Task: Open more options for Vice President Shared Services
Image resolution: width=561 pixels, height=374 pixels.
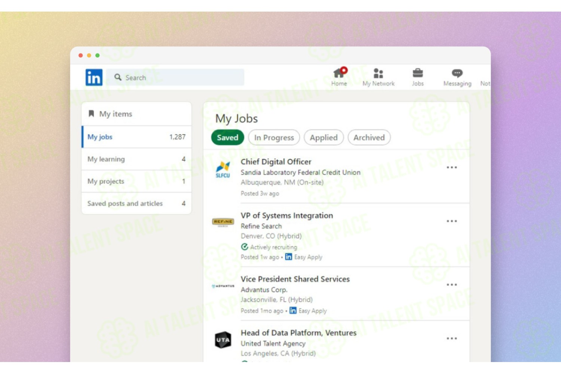Action: (452, 285)
